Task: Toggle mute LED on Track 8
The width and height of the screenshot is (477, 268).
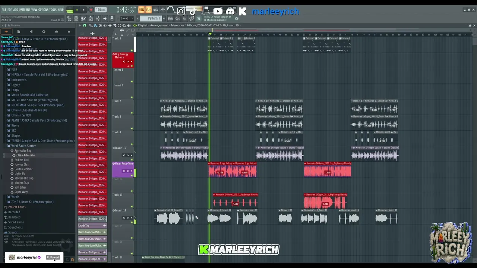Action: [x=132, y=128]
